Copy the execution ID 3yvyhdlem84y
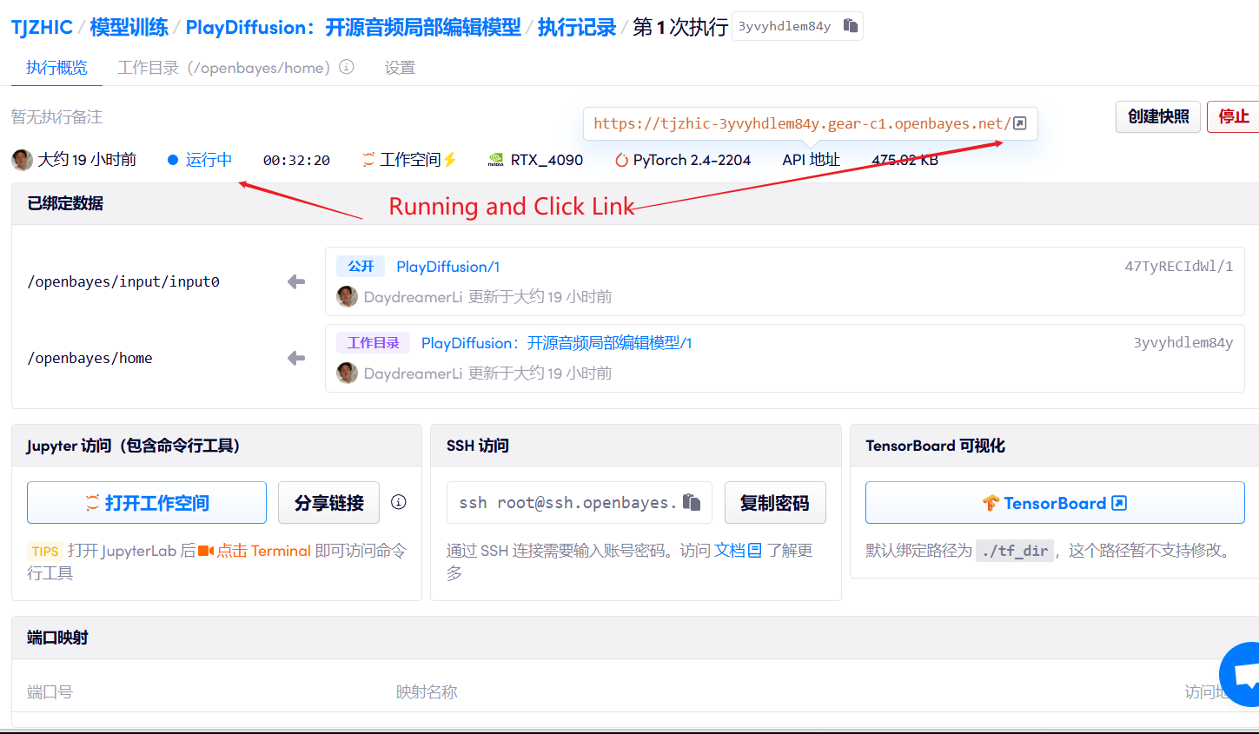Image resolution: width=1259 pixels, height=734 pixels. [x=851, y=26]
